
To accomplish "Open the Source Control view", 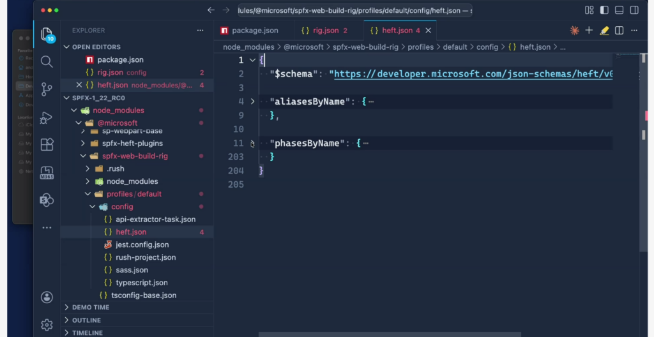I will coord(47,89).
